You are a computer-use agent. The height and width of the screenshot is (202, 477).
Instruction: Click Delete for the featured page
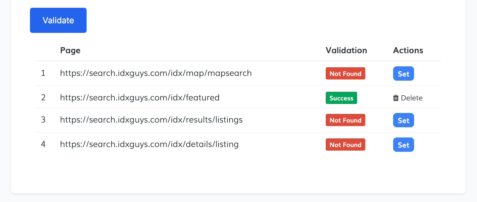pyautogui.click(x=411, y=98)
